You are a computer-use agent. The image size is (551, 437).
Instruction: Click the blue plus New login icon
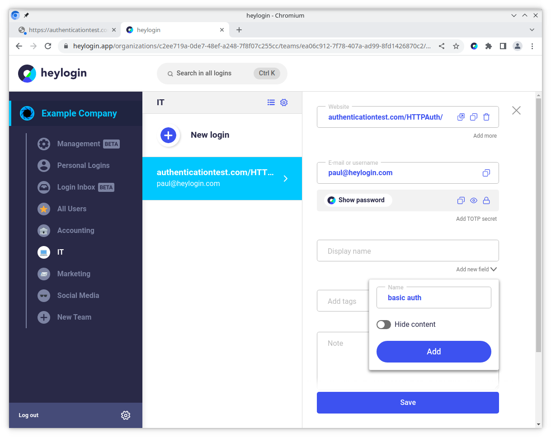168,135
